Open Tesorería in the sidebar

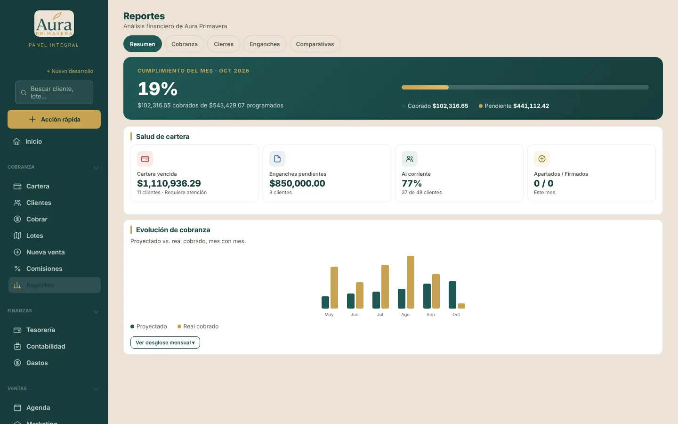pos(54,330)
